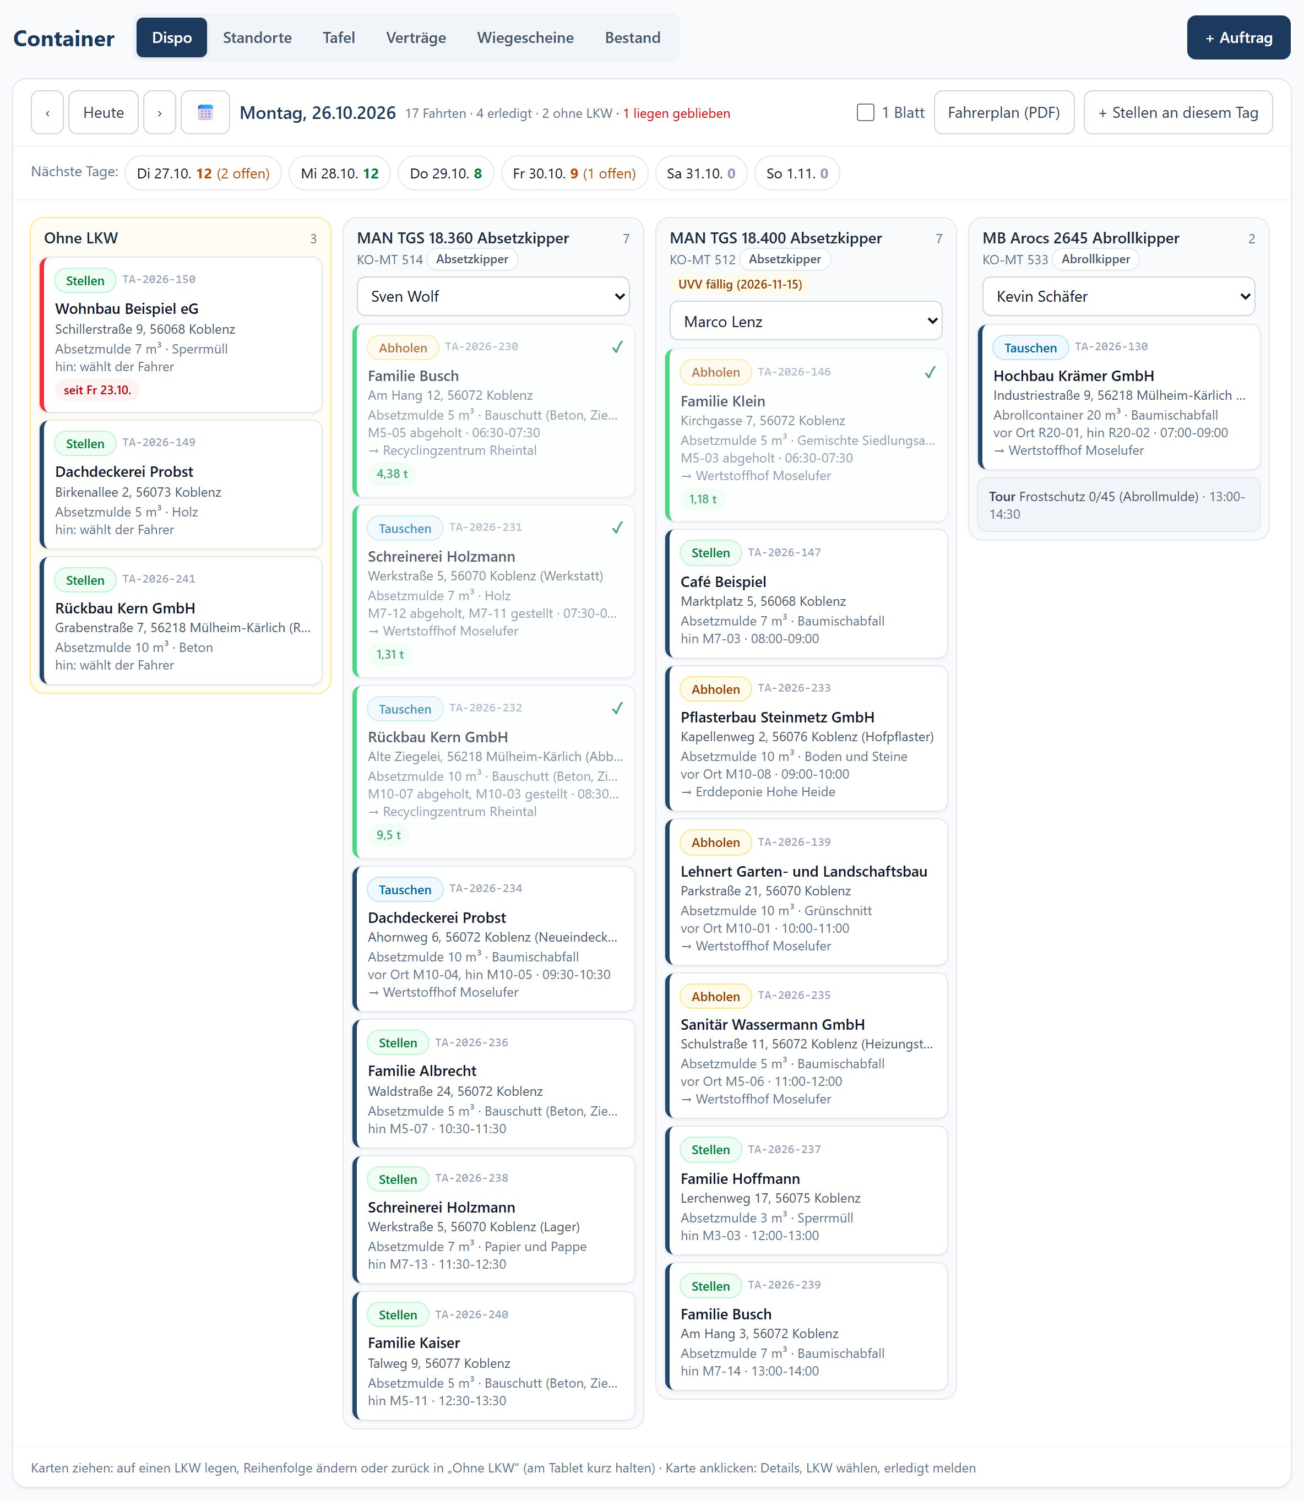The height and width of the screenshot is (1500, 1304).
Task: Jump to Sa 31.10. day chip
Action: coord(701,173)
